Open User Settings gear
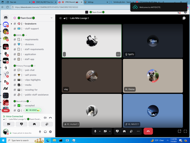190x143 pixels. point(51,132)
